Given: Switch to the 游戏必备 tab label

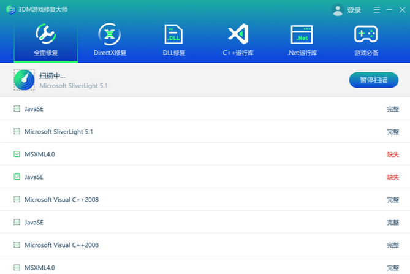Looking at the screenshot, I should pos(366,53).
